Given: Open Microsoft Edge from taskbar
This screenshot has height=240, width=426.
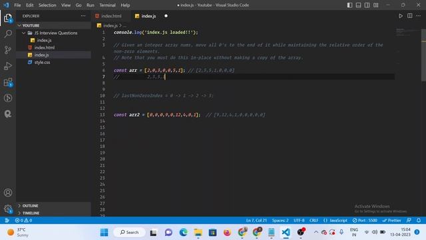Looking at the screenshot, I should coord(184,233).
